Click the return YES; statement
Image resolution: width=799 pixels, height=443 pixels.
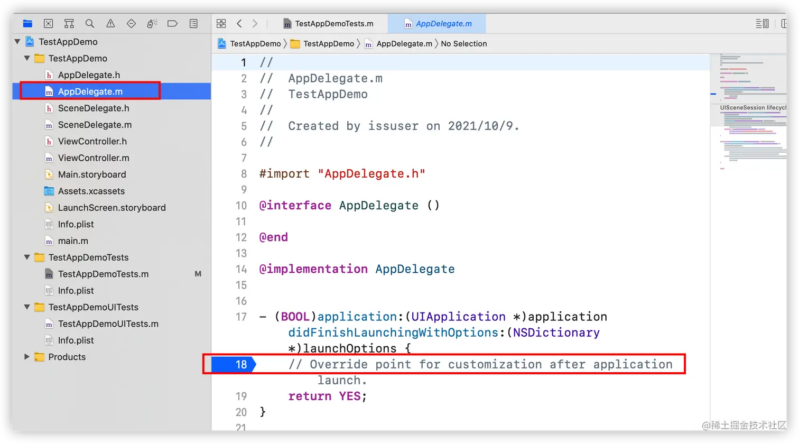tap(327, 396)
